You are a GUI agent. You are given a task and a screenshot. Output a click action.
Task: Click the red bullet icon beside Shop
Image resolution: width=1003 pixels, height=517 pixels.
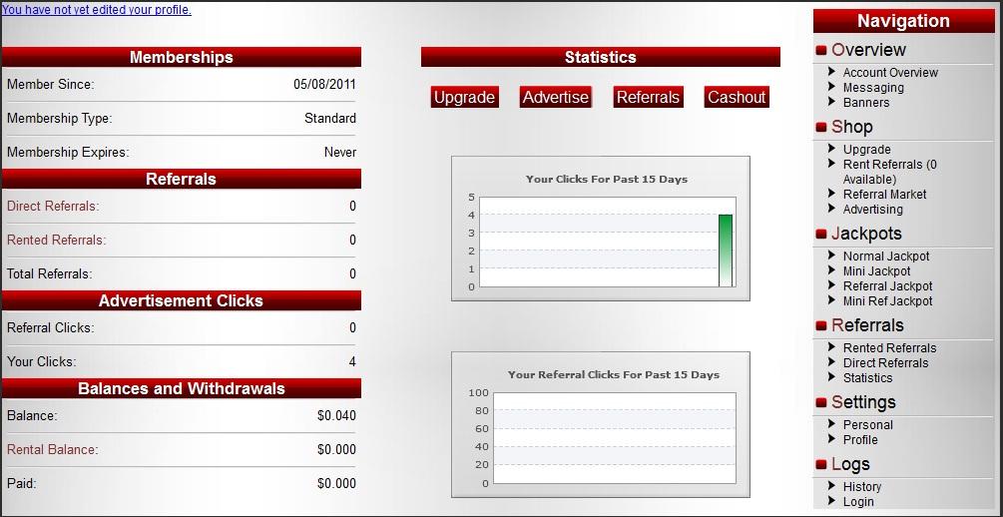[x=822, y=128]
